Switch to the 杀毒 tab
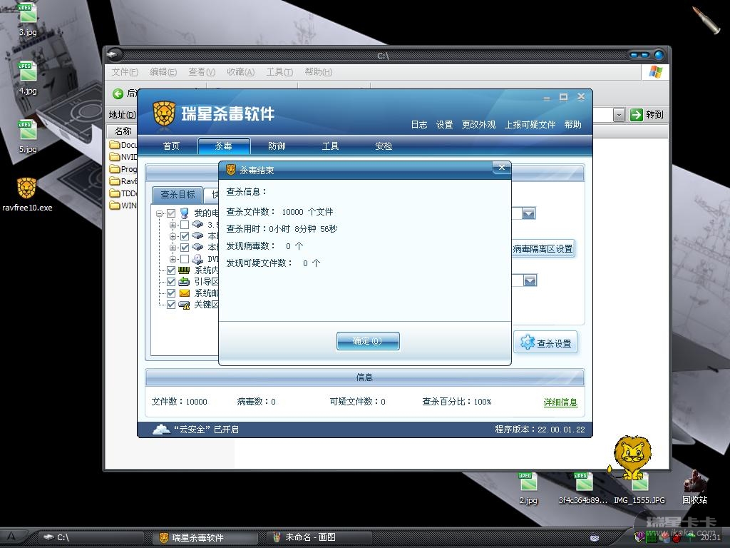 click(x=224, y=146)
